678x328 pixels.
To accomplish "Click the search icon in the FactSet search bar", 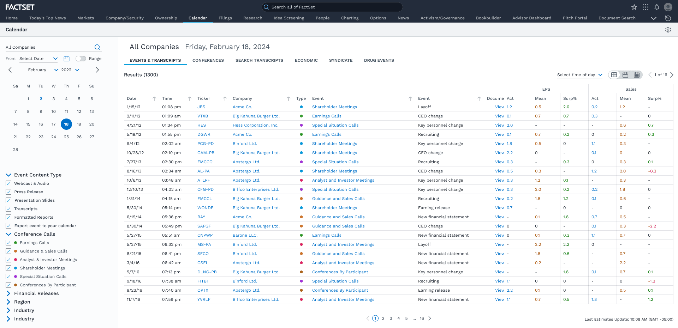I will [x=267, y=7].
